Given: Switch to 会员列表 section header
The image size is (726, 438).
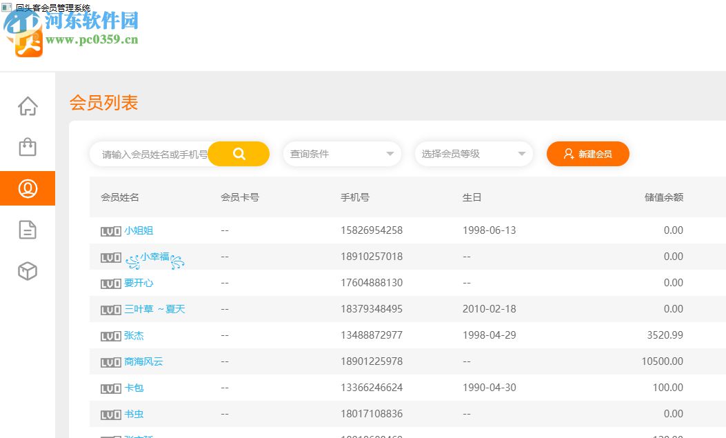Looking at the screenshot, I should point(103,102).
